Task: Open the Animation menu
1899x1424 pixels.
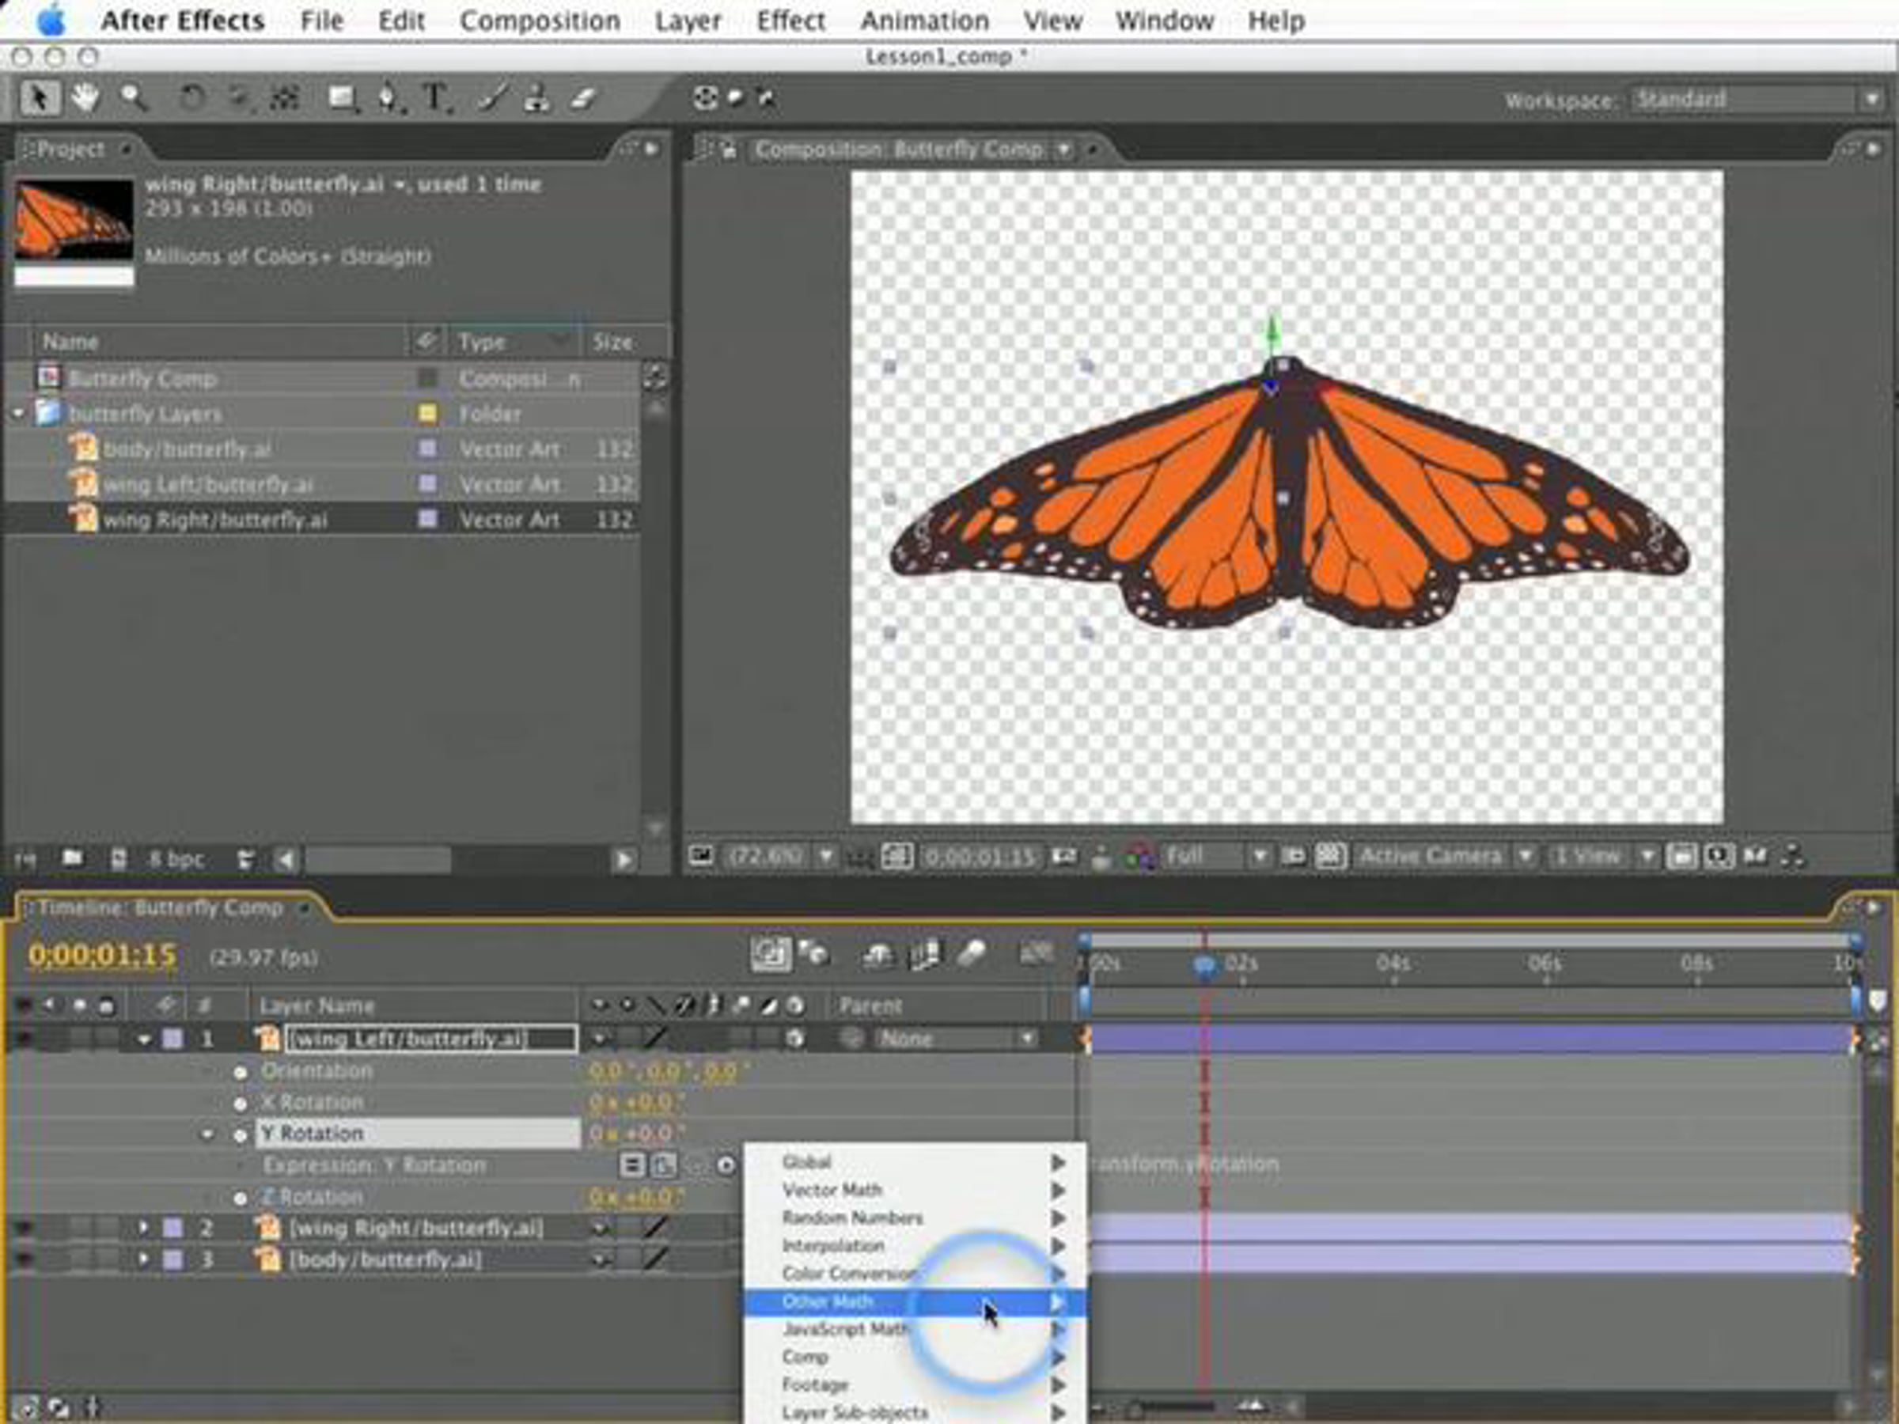Action: tap(925, 21)
